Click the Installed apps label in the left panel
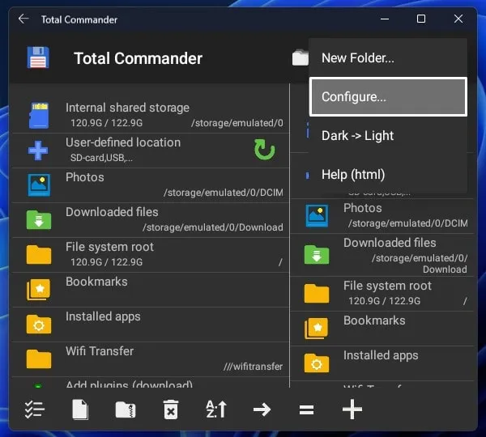The image size is (486, 437). coord(103,317)
